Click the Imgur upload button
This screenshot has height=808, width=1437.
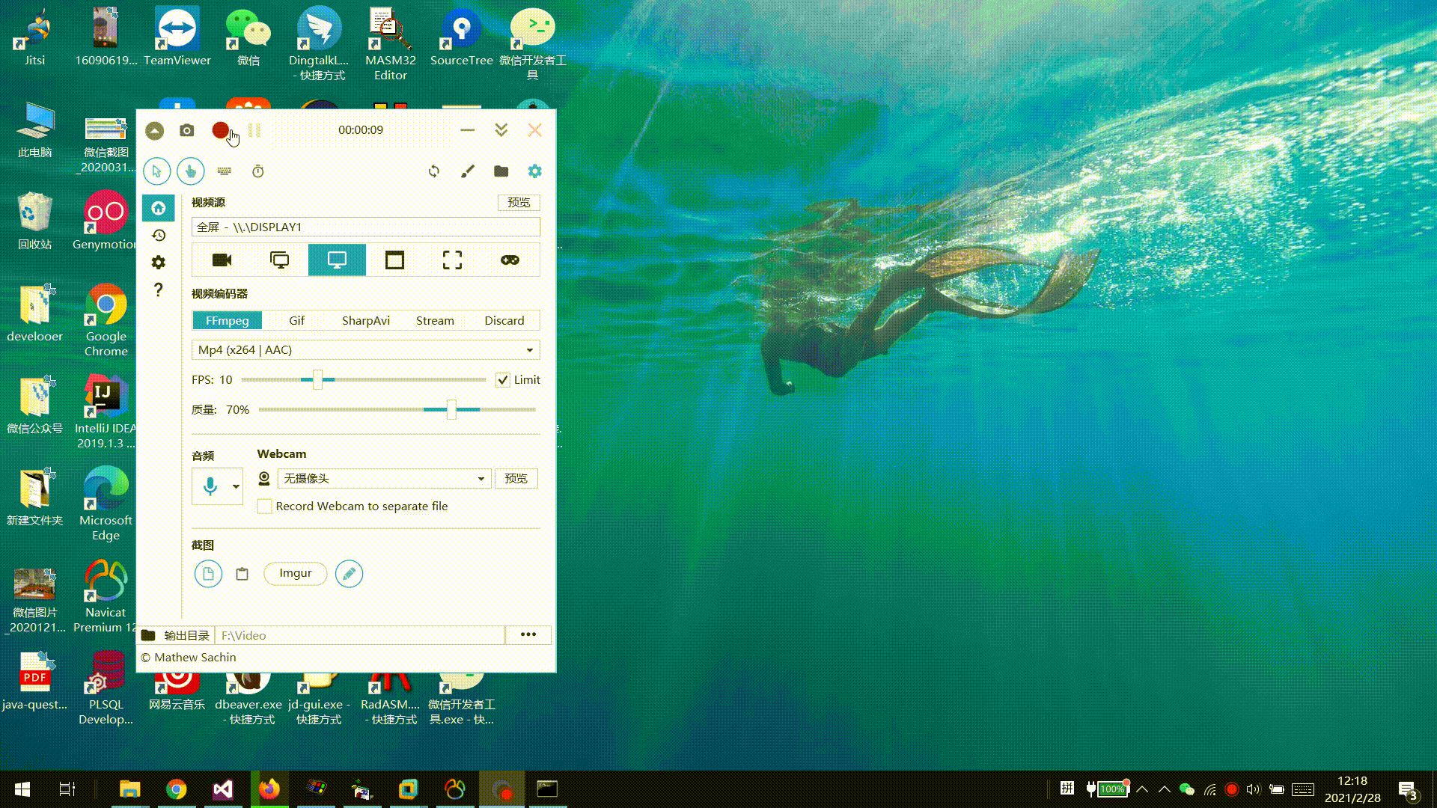pyautogui.click(x=296, y=573)
